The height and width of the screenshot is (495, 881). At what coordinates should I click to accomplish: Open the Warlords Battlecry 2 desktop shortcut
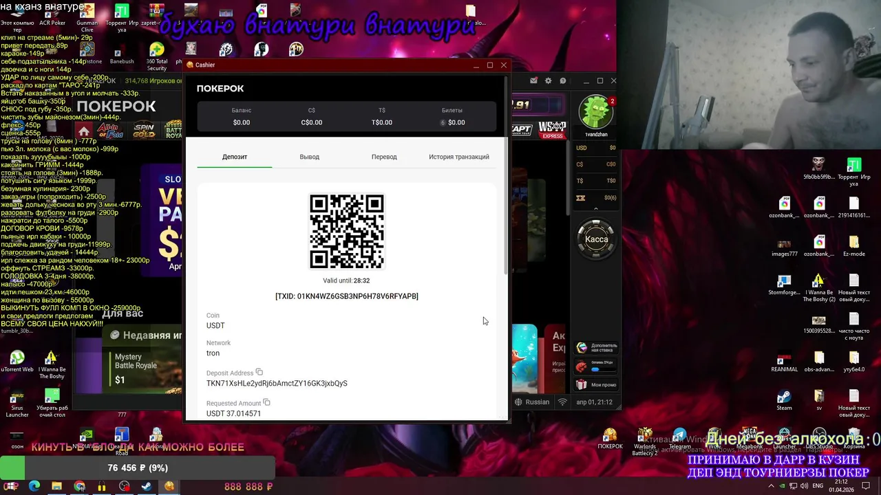[645, 442]
